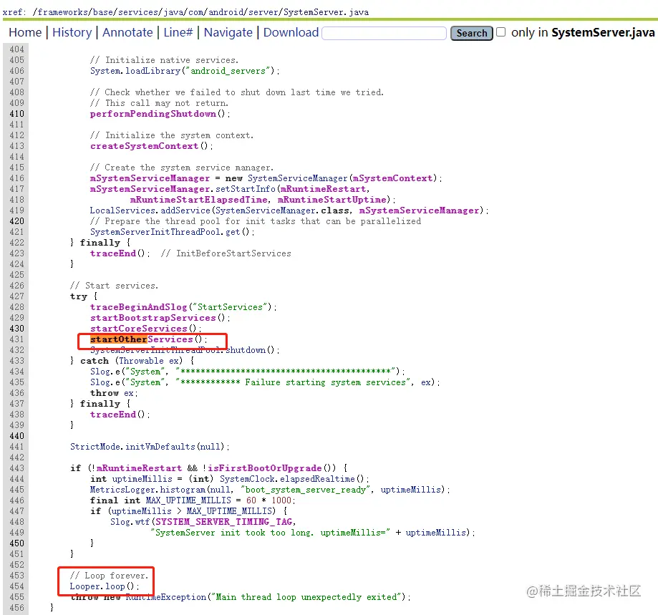Open the History link
658x615 pixels.
point(72,32)
